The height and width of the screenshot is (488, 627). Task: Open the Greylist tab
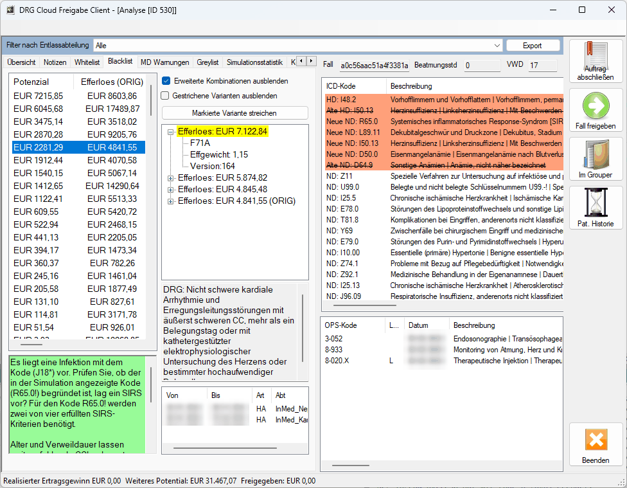pyautogui.click(x=208, y=62)
